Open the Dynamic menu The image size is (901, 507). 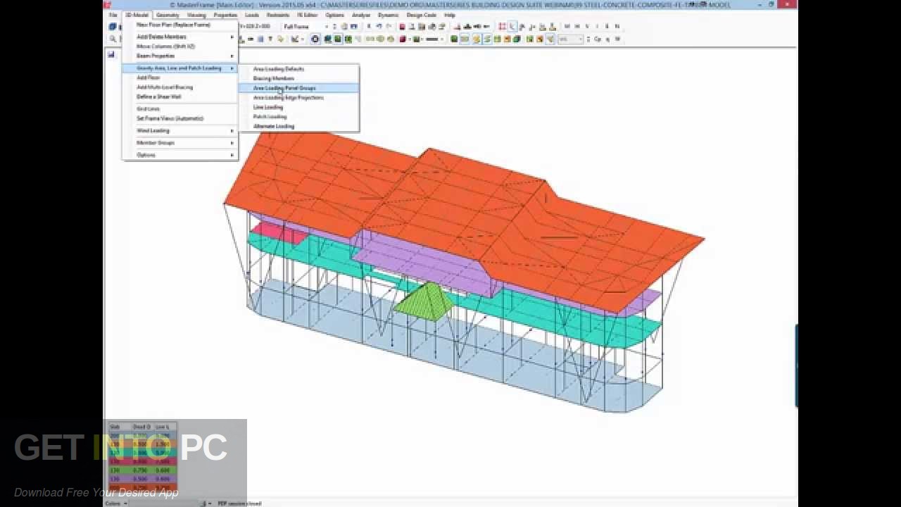click(388, 15)
